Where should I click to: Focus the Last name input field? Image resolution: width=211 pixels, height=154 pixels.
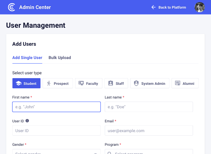click(149, 107)
